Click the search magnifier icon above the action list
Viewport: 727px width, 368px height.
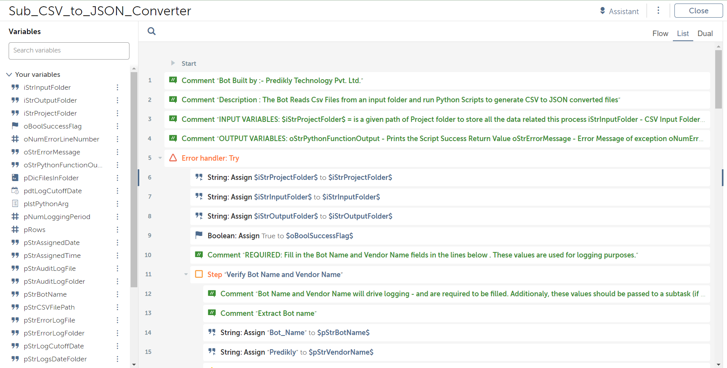click(x=151, y=31)
